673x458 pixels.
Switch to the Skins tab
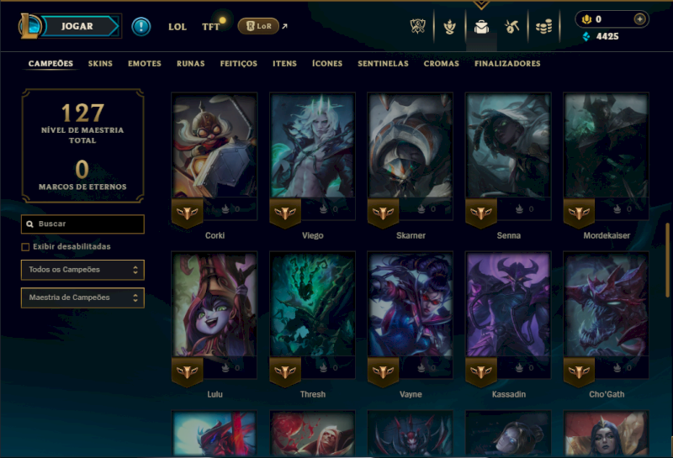coord(100,64)
